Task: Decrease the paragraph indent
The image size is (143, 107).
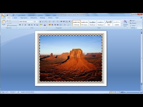Action: (61, 22)
